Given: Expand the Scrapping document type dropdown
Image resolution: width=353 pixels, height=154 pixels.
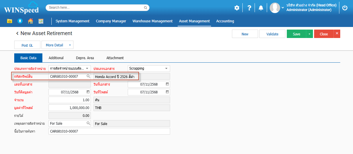Looking at the screenshot, I should point(166,68).
